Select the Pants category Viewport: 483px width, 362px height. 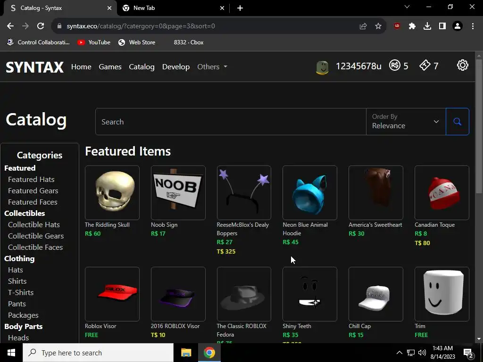[x=17, y=304]
